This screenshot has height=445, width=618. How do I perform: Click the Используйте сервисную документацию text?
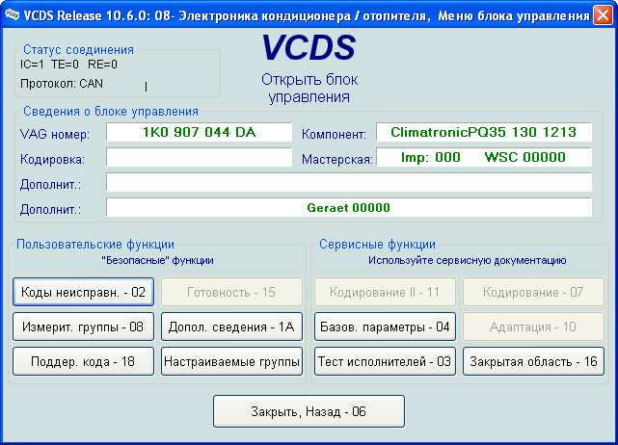[468, 260]
